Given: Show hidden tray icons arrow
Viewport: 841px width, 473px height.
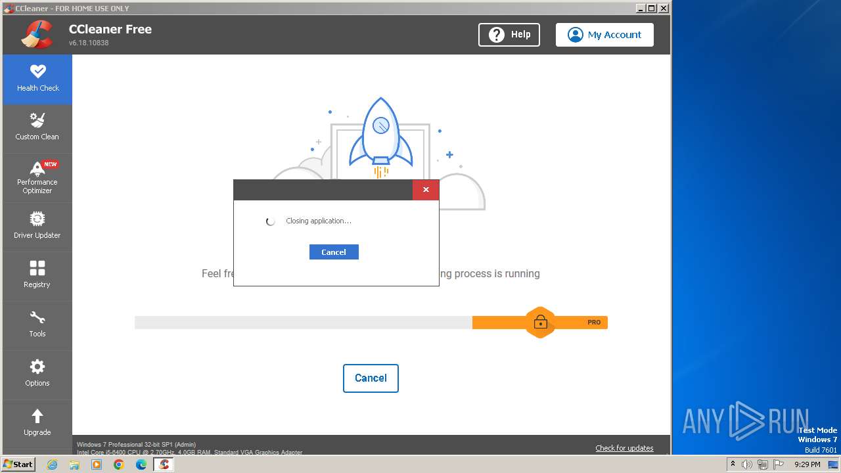Looking at the screenshot, I should pyautogui.click(x=733, y=464).
